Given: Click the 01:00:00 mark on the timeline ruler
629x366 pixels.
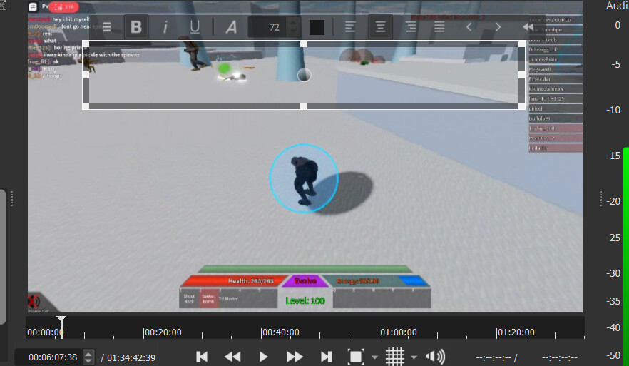Looking at the screenshot, I should pyautogui.click(x=397, y=332).
